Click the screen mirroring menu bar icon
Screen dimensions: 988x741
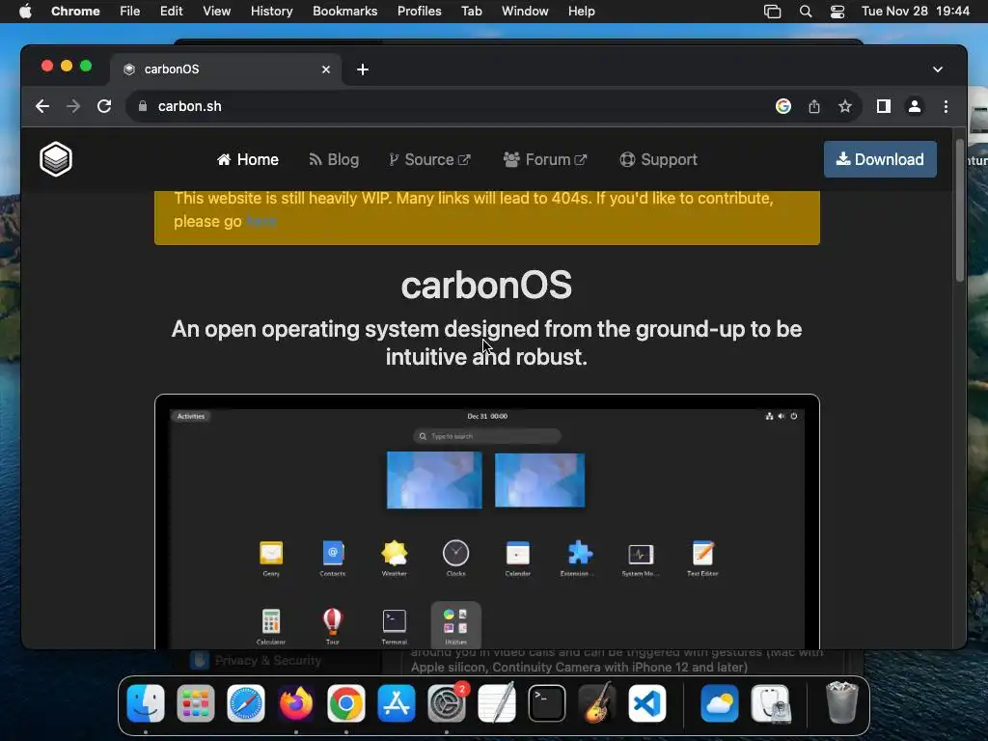tap(773, 12)
